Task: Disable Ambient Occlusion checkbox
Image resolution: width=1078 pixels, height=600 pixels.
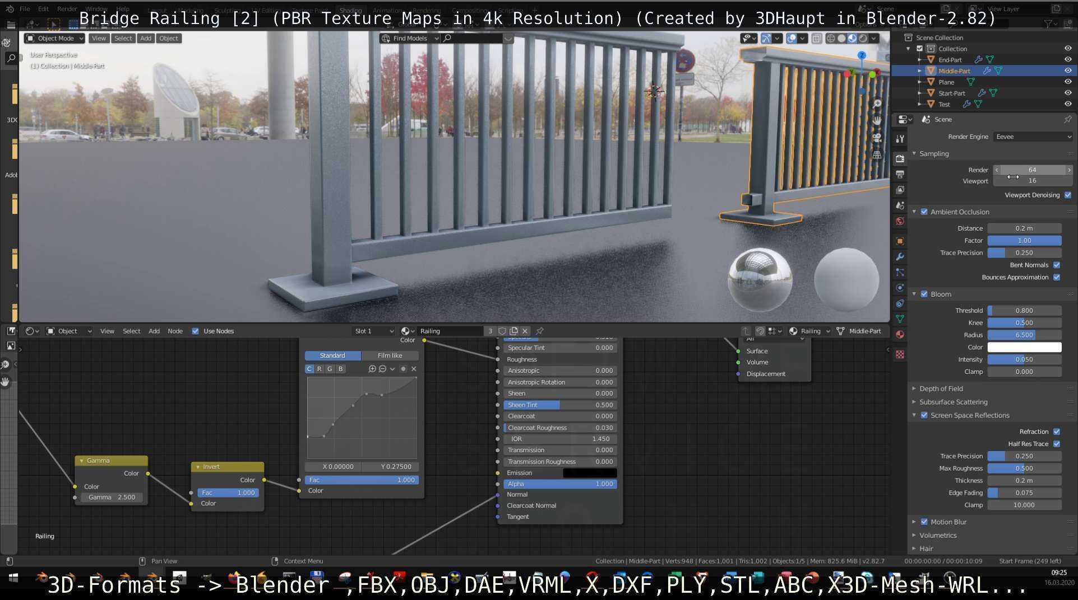Action: coord(924,212)
